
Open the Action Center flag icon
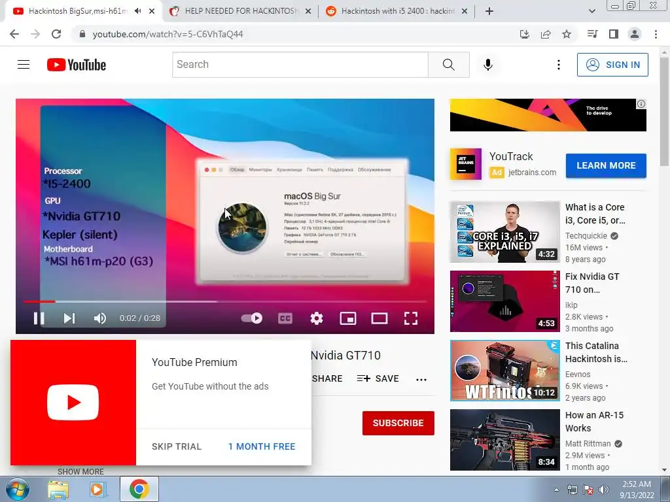(588, 490)
